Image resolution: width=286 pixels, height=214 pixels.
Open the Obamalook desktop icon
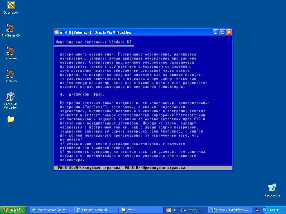point(11,8)
